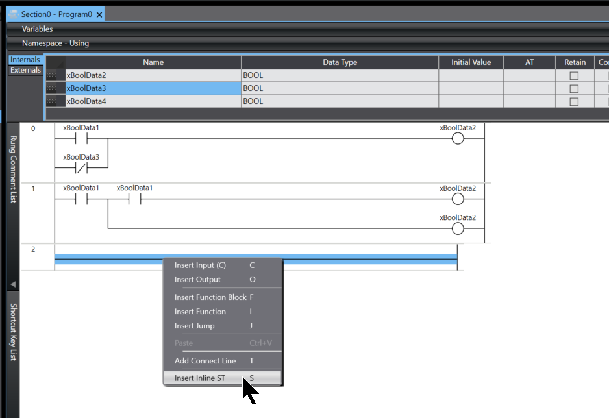Viewport: 609px width, 418px height.
Task: Choose Insert Function Block menu item
Action: tap(210, 297)
